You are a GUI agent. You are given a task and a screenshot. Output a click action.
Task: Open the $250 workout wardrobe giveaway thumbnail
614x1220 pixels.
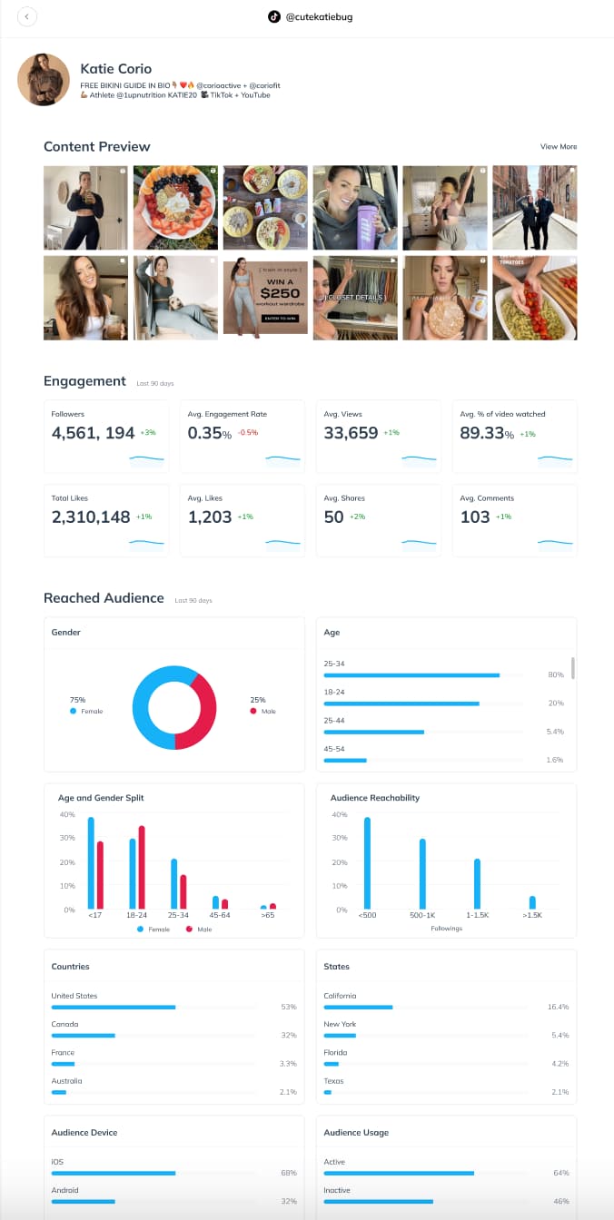[265, 298]
